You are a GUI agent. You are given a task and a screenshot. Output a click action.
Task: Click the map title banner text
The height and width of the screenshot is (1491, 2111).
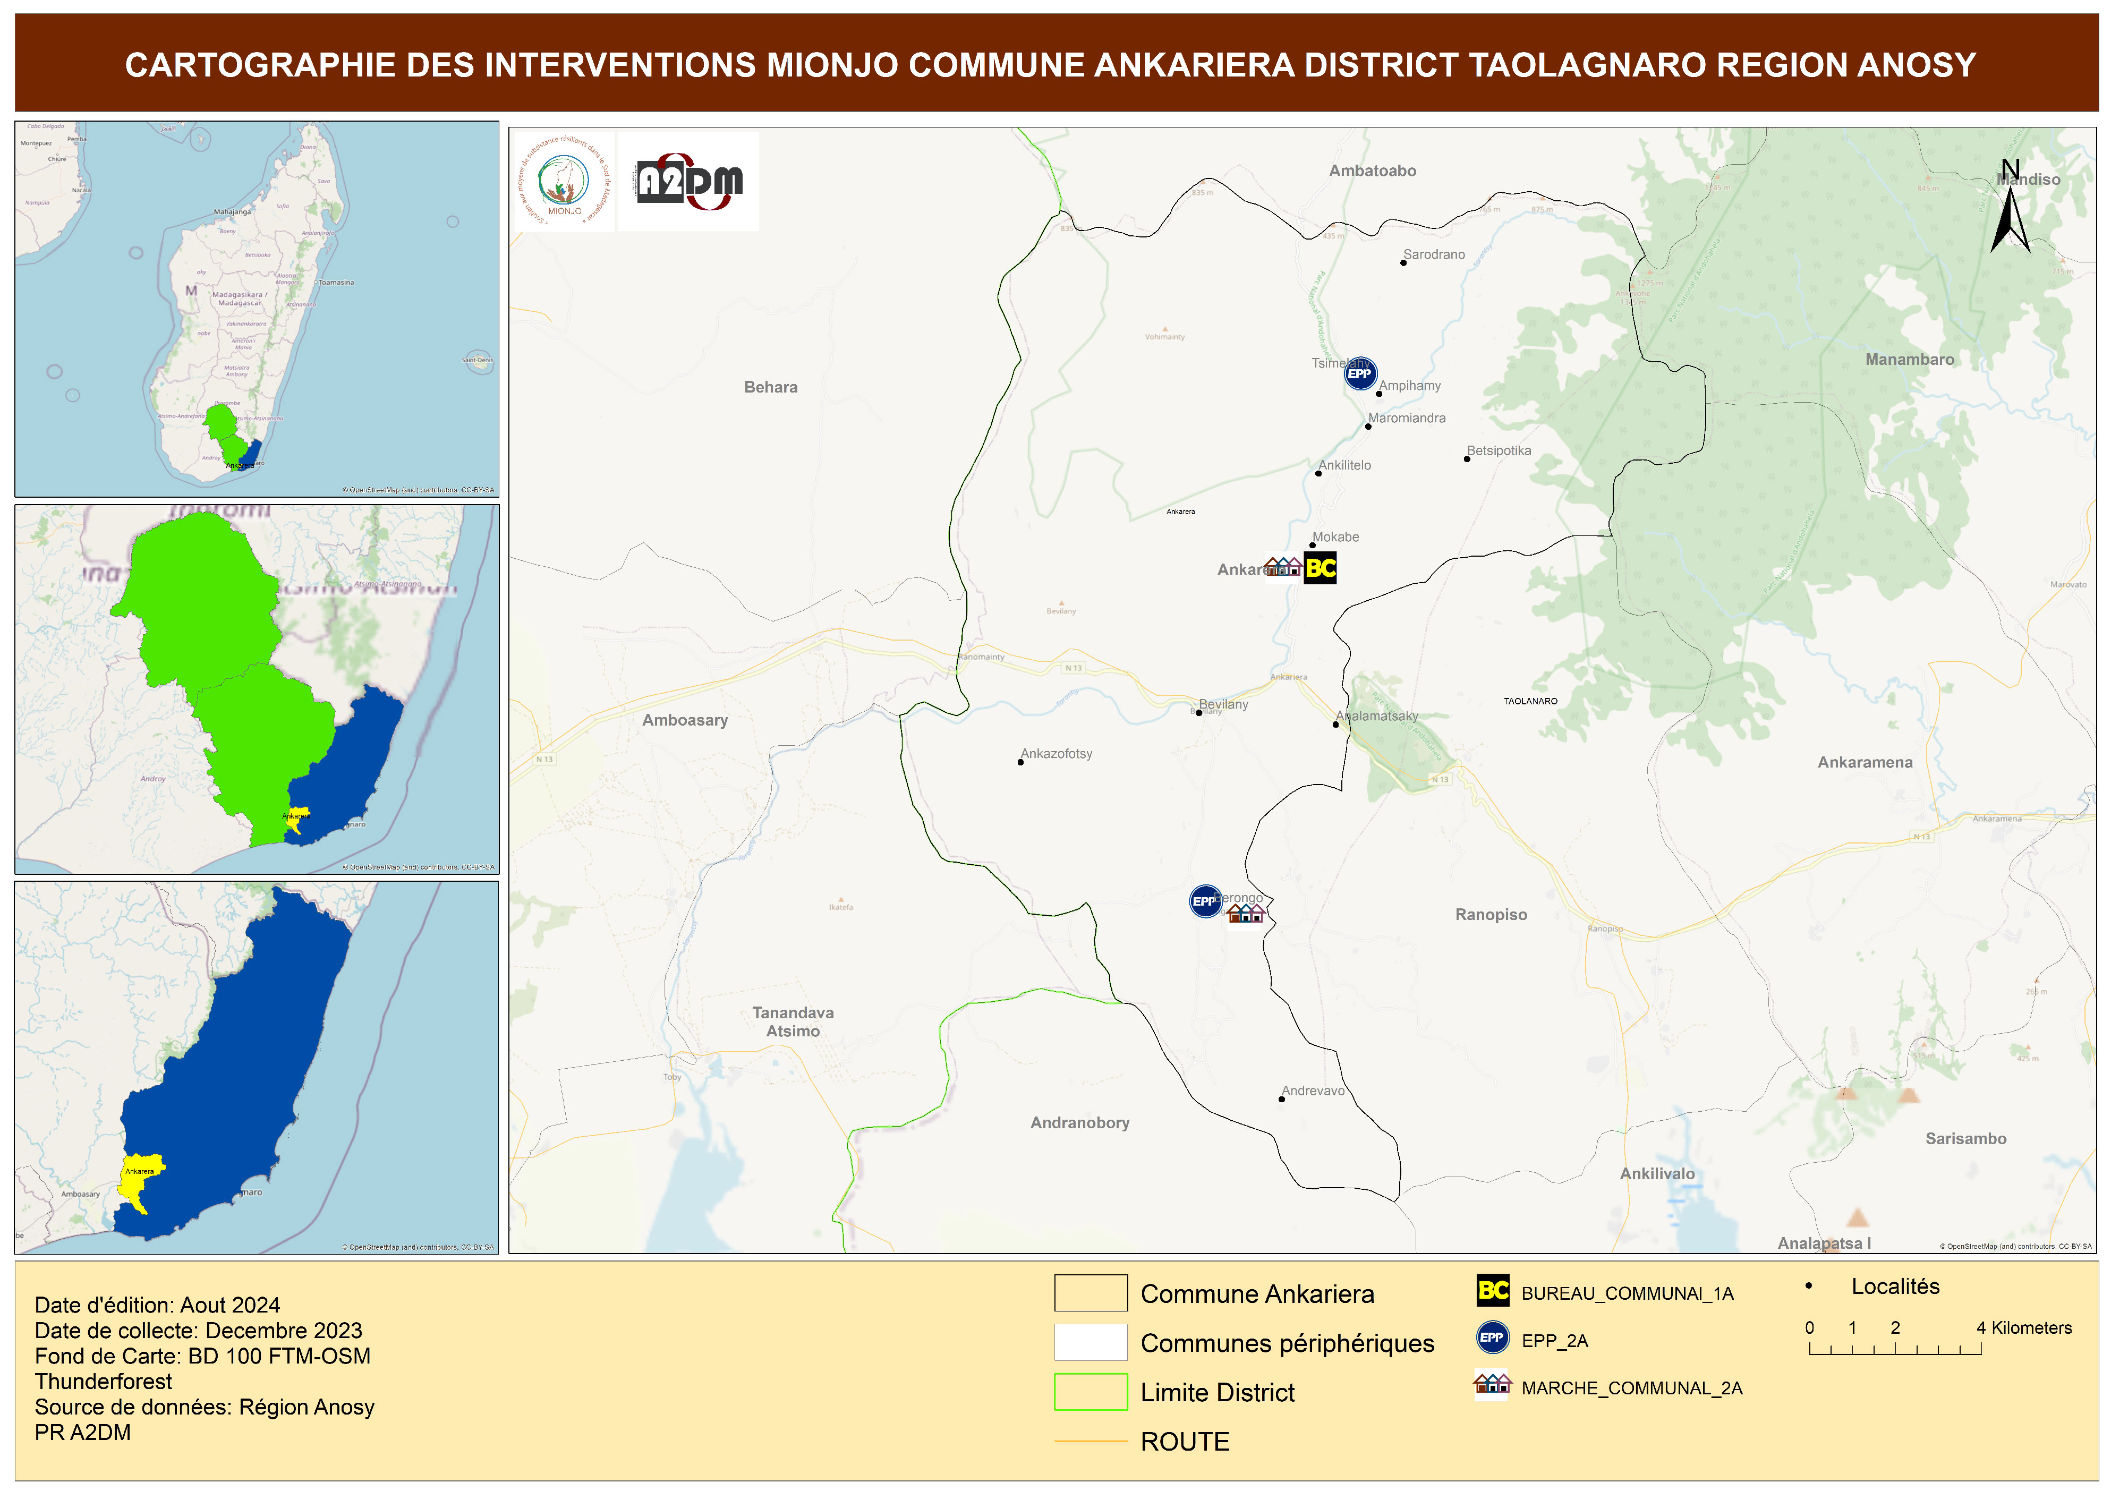tap(1050, 64)
